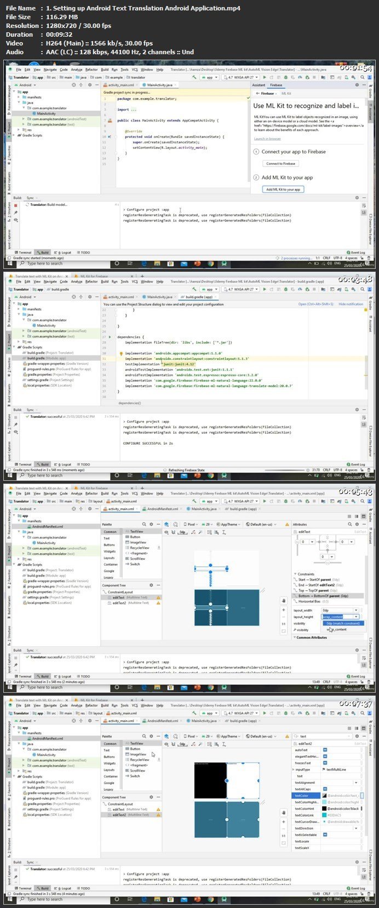Open Palette settings gear in 00:05:43 frame
The height and width of the screenshot is (908, 379).
click(x=151, y=524)
